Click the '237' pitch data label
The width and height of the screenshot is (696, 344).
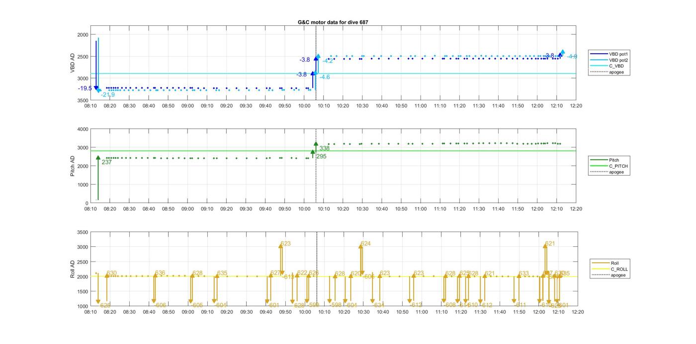click(x=106, y=162)
